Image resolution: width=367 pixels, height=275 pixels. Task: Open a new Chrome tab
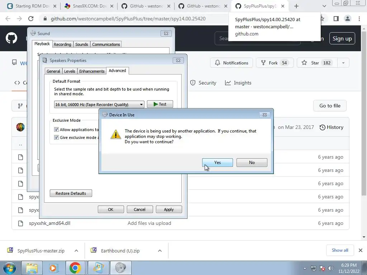(x=296, y=6)
